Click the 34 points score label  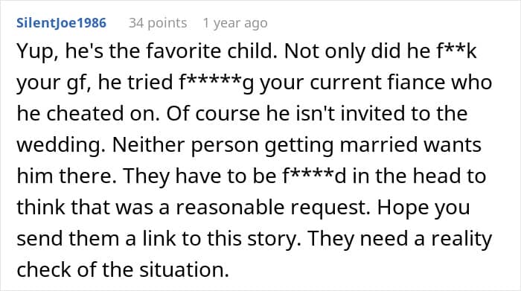coord(158,23)
